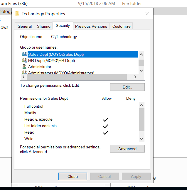This screenshot has height=190, width=187.
Task: Click the Sales Dept group icon
Action: (x=24, y=54)
